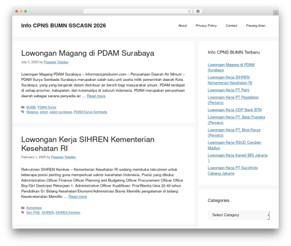Click Read more on the PDAM Surabaya post
Screen dimensions: 291x246
(96, 96)
